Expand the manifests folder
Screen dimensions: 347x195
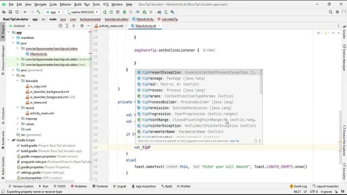pos(13,38)
